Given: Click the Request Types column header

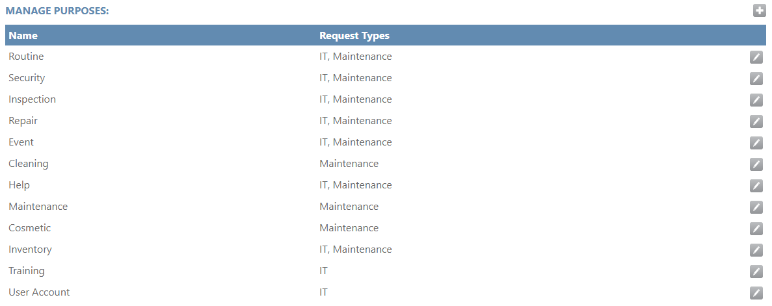Looking at the screenshot, I should 354,36.
